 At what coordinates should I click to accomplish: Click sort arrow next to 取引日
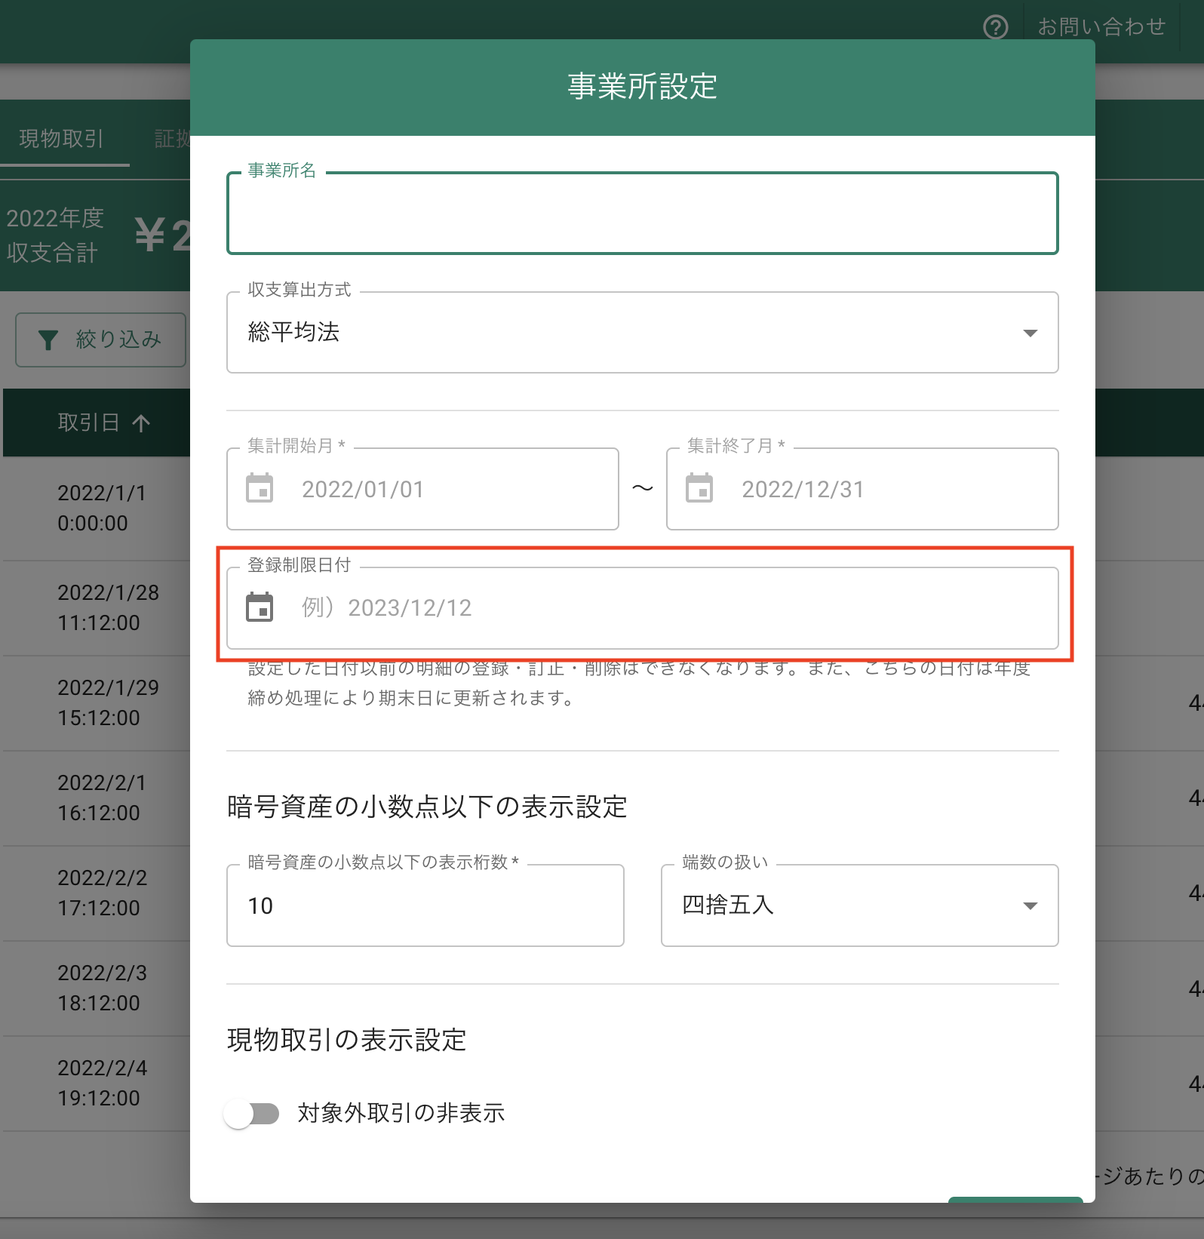click(x=141, y=423)
